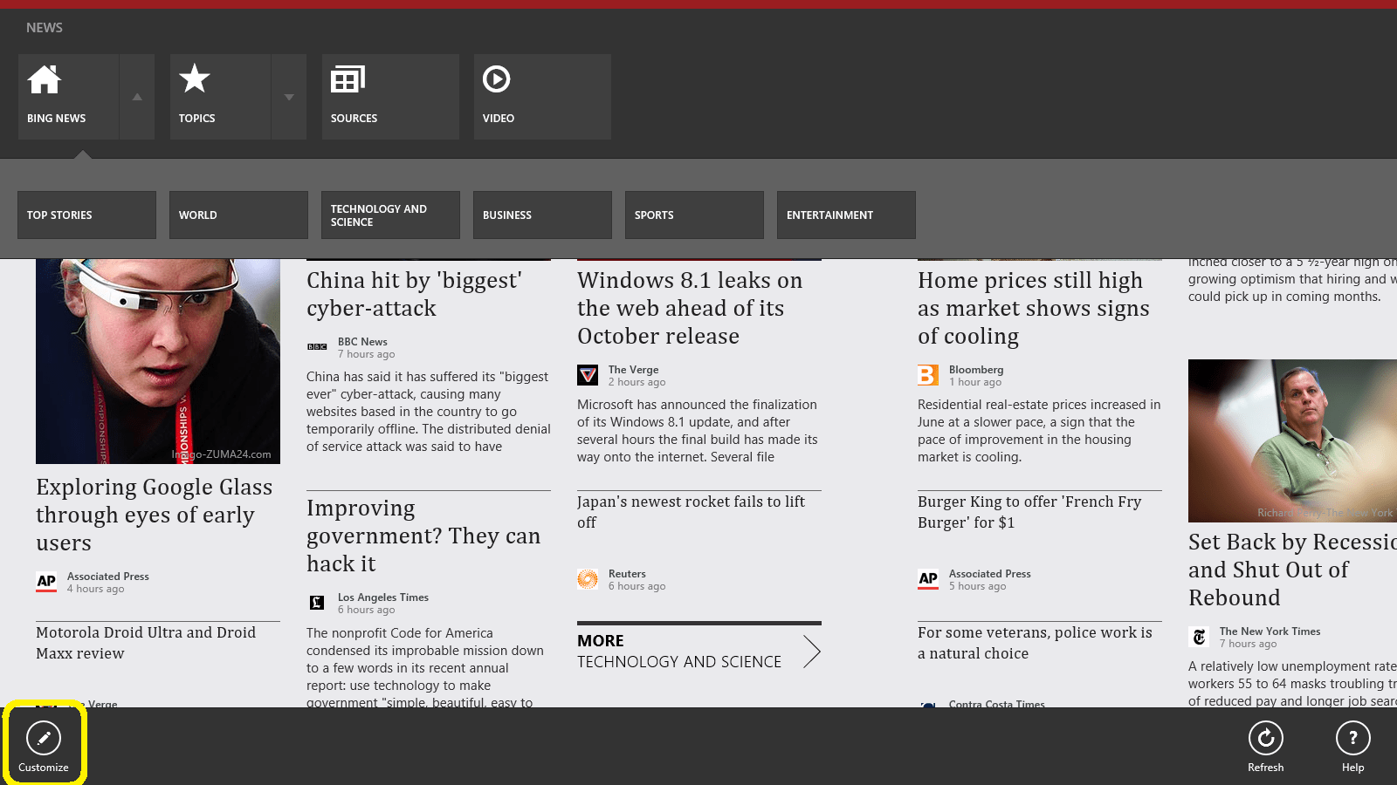Click the Code for America summary text
The width and height of the screenshot is (1397, 785).
click(x=425, y=667)
